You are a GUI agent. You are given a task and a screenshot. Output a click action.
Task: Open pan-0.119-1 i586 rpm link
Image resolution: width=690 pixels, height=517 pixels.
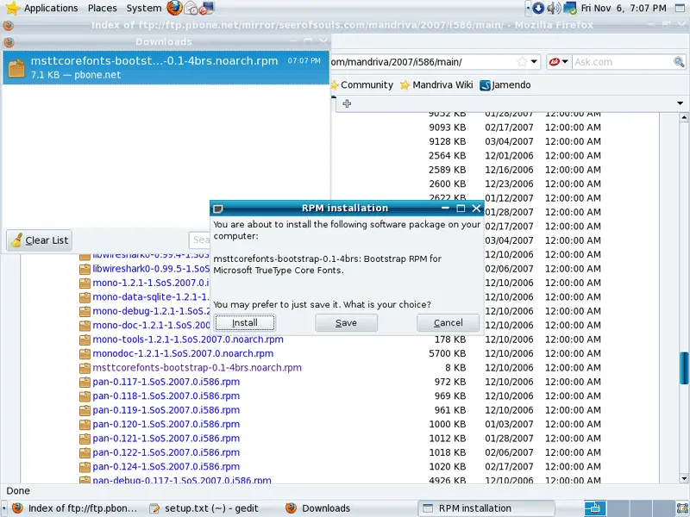(166, 410)
